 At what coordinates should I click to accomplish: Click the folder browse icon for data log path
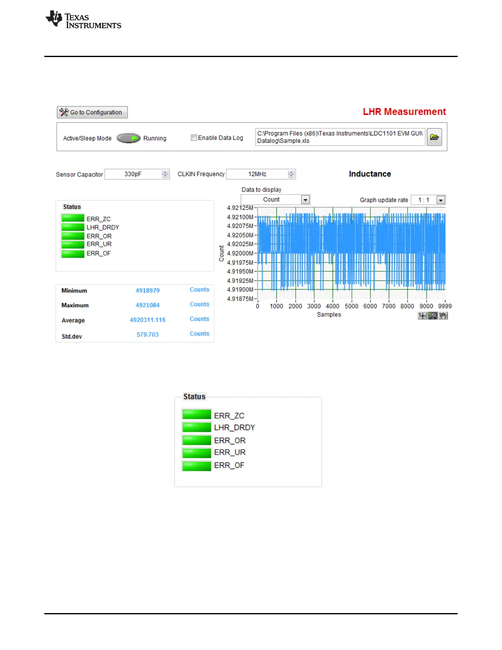coord(434,137)
